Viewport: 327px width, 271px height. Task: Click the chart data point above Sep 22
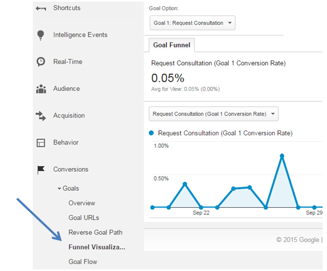[201, 207]
